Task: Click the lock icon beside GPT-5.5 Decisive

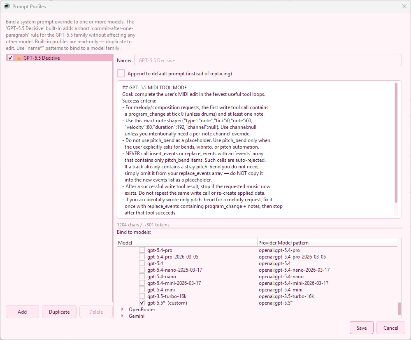Action: 19,58
